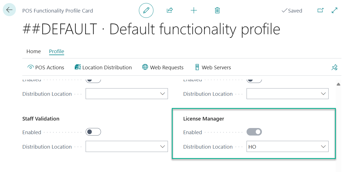
Task: Open License Manager Distribution Location dropdown arrow
Action: pyautogui.click(x=323, y=147)
